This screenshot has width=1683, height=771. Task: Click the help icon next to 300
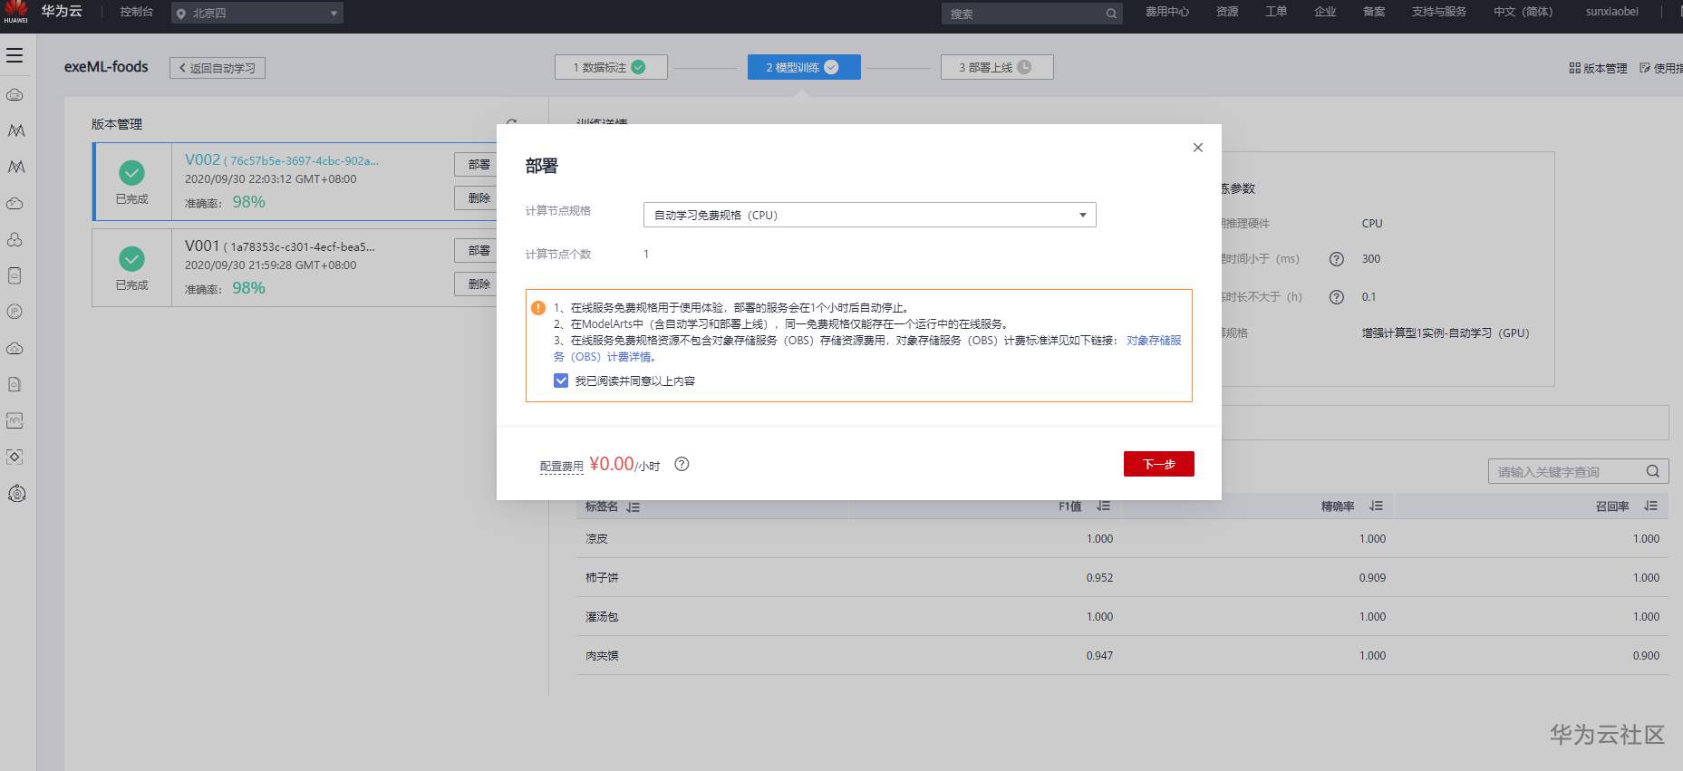(x=1336, y=259)
